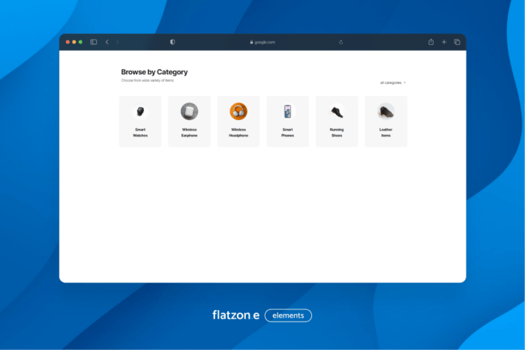This screenshot has height=350, width=525.
Task: Open the Running Shoes category card
Action: [337, 121]
